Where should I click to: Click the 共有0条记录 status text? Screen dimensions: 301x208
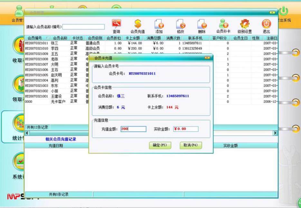click(59, 194)
